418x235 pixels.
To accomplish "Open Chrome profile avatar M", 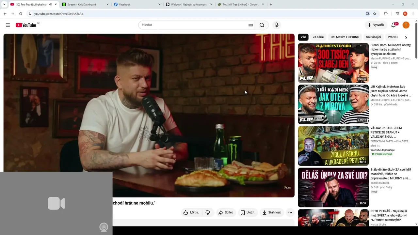I will (x=405, y=14).
